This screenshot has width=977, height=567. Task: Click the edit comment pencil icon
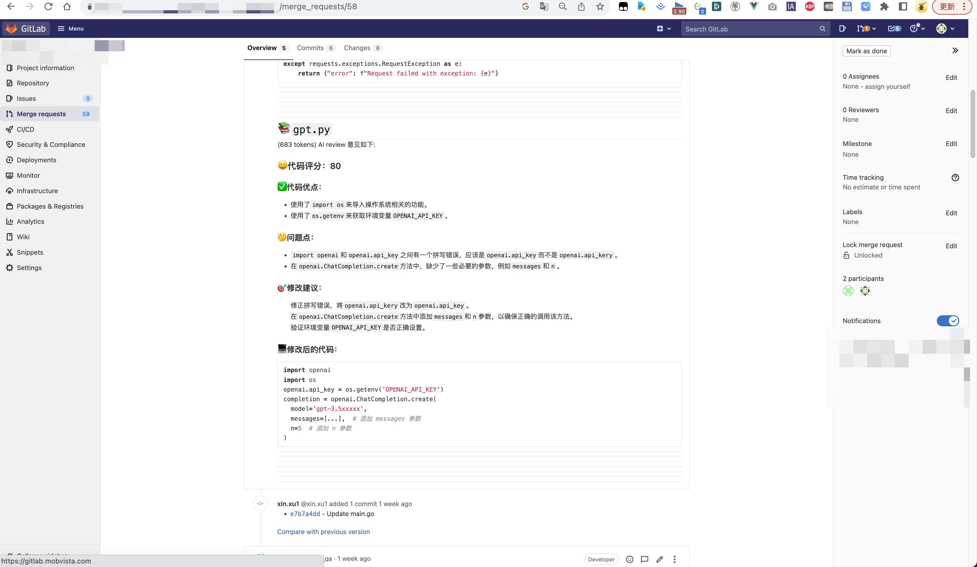[659, 559]
